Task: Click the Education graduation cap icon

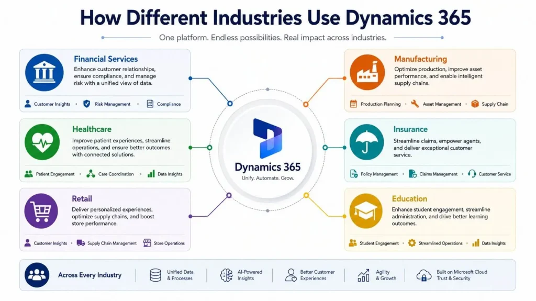Action: (365, 210)
